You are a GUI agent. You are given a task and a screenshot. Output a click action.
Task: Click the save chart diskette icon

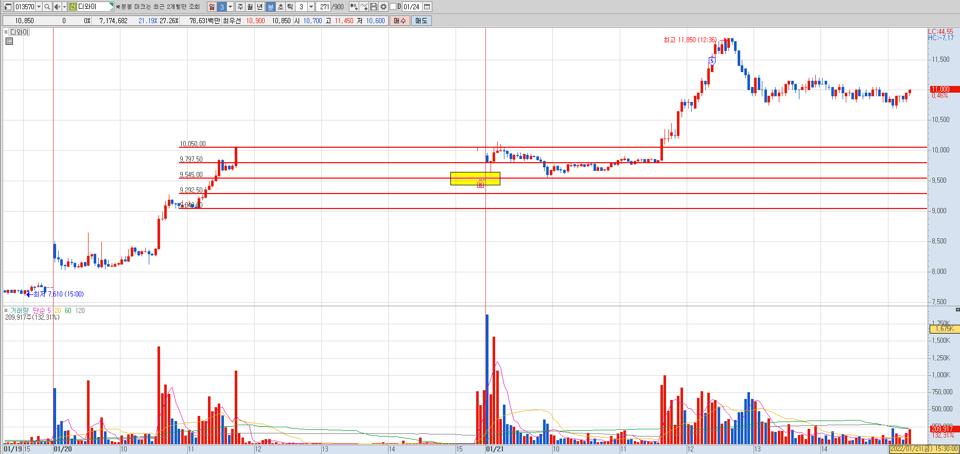click(374, 7)
